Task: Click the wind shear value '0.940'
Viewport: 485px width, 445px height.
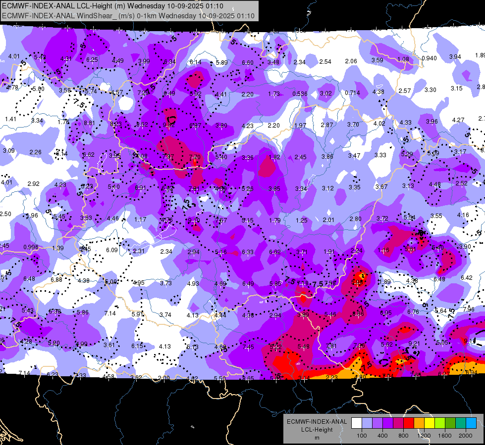Action: [x=430, y=58]
